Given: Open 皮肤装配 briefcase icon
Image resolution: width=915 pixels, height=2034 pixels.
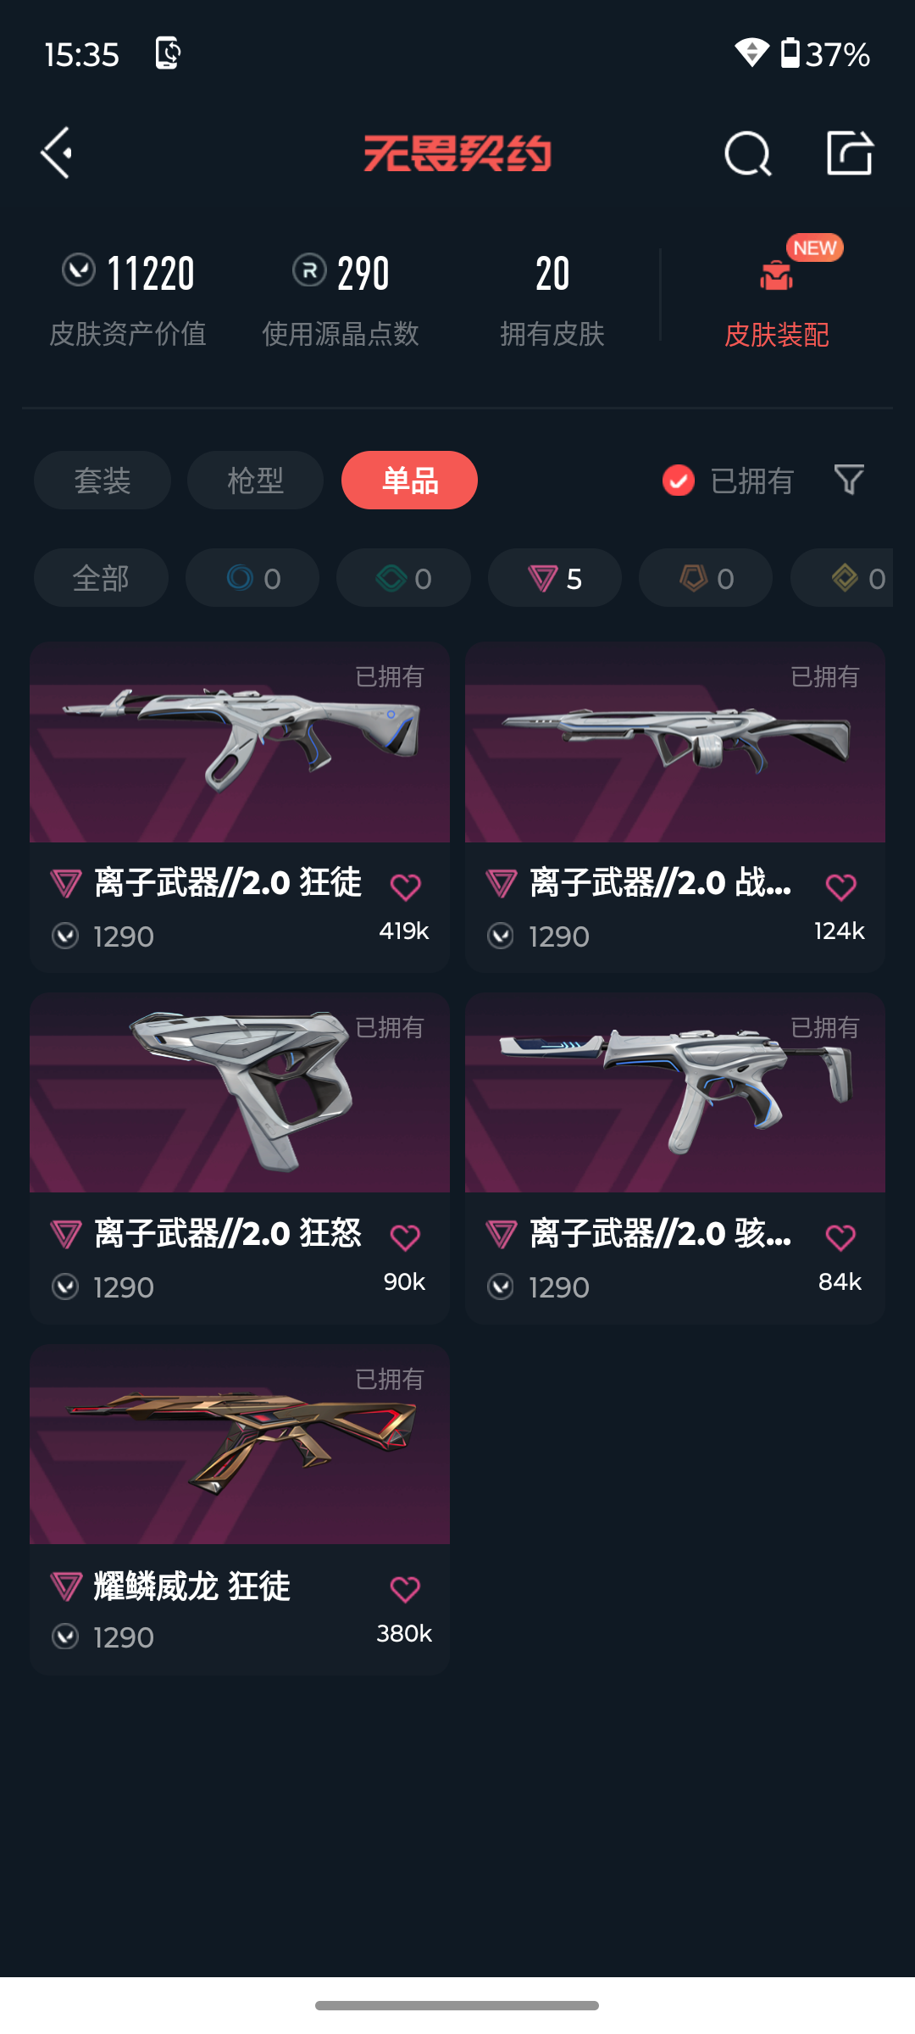Looking at the screenshot, I should coord(776,275).
